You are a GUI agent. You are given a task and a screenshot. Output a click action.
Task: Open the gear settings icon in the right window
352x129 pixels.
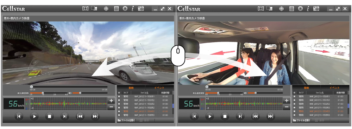300,9
